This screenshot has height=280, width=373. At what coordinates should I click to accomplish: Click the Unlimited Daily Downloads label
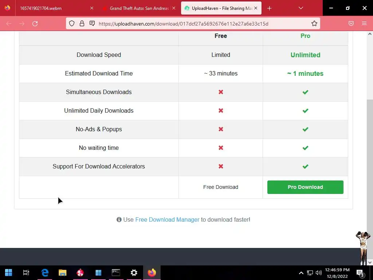[99, 110]
